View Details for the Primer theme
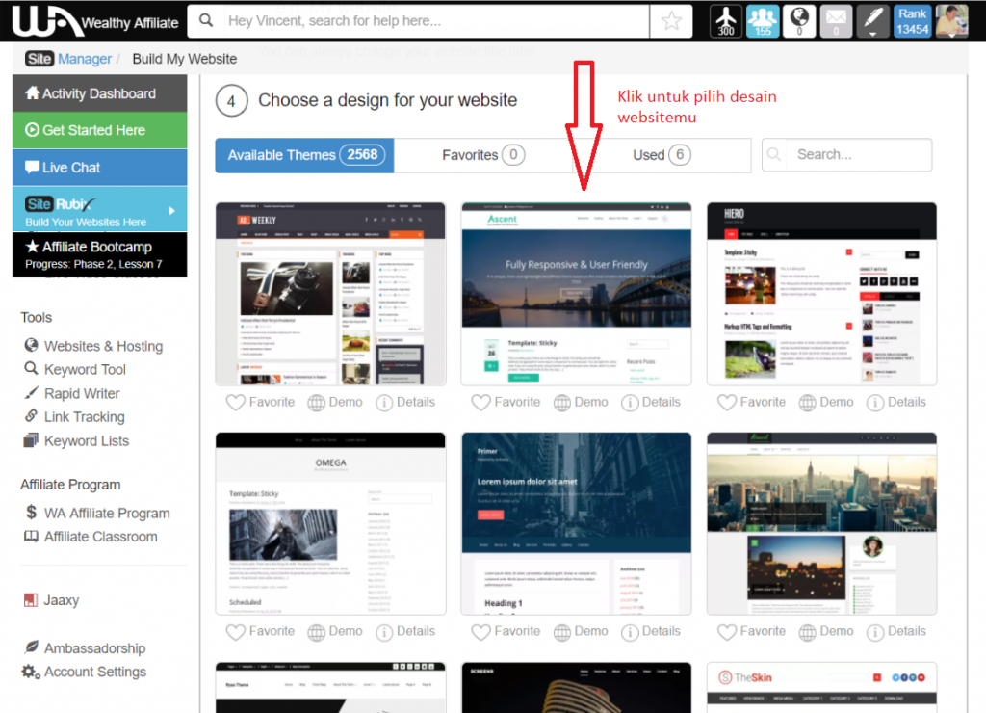This screenshot has height=713, width=986. coord(651,631)
